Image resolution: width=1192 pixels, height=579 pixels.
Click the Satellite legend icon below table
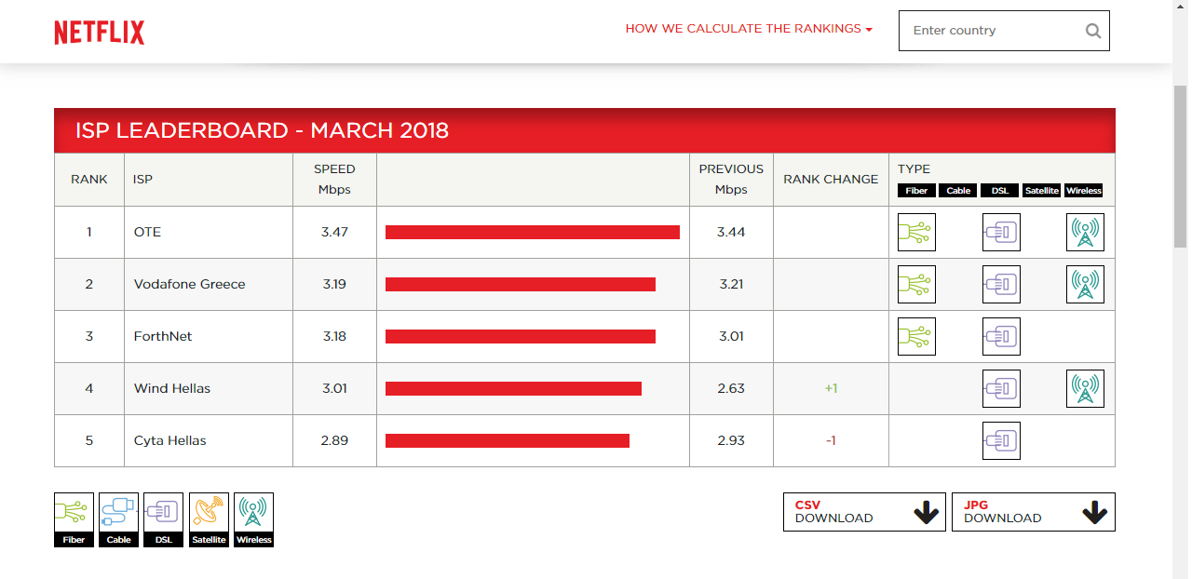pos(209,519)
